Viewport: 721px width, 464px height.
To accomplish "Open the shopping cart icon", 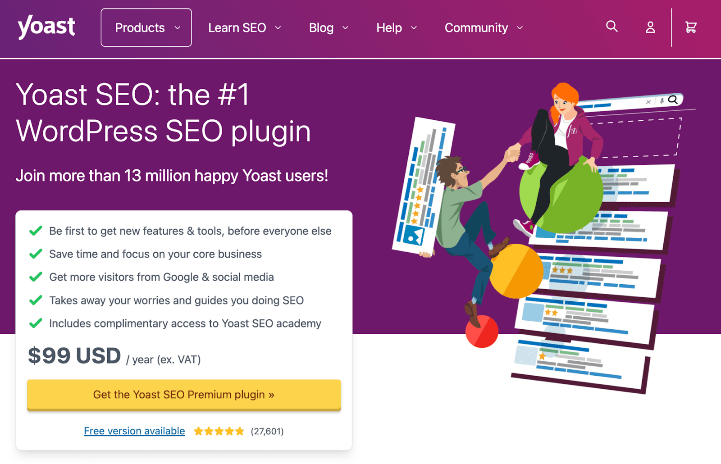I will pos(691,27).
